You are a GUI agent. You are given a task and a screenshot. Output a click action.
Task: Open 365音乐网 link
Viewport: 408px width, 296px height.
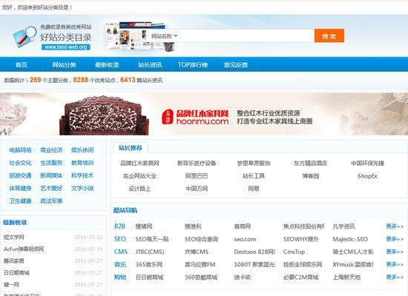point(149,265)
